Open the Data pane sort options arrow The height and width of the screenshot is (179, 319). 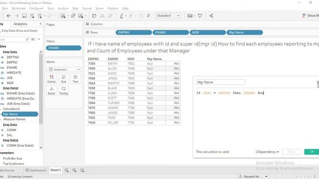pos(39,39)
